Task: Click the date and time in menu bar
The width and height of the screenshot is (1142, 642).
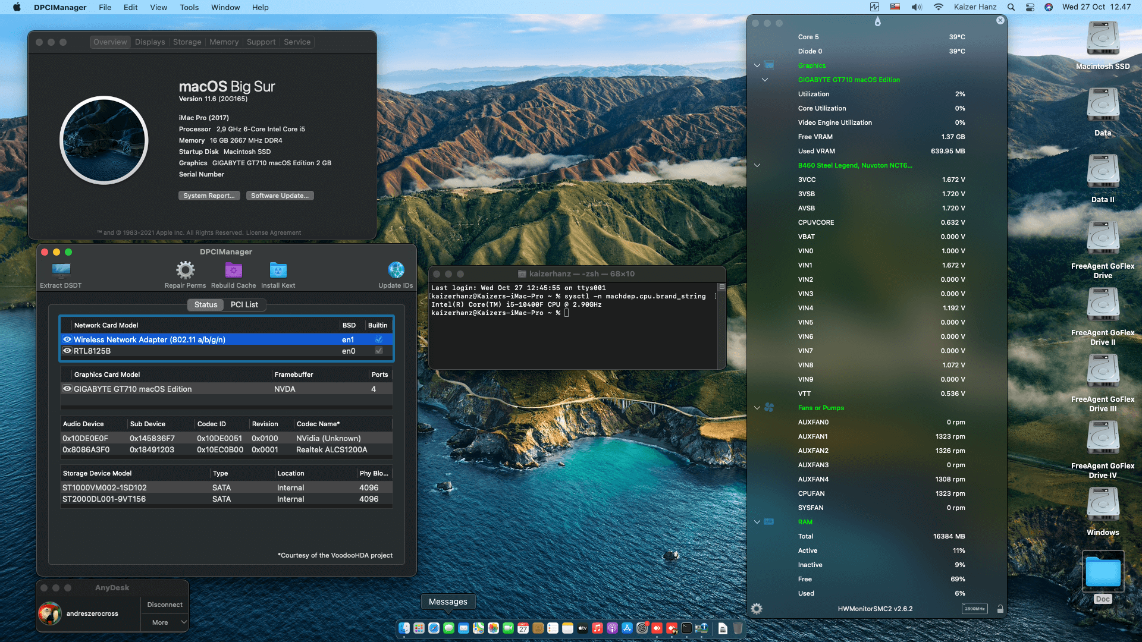Action: 1096,7
